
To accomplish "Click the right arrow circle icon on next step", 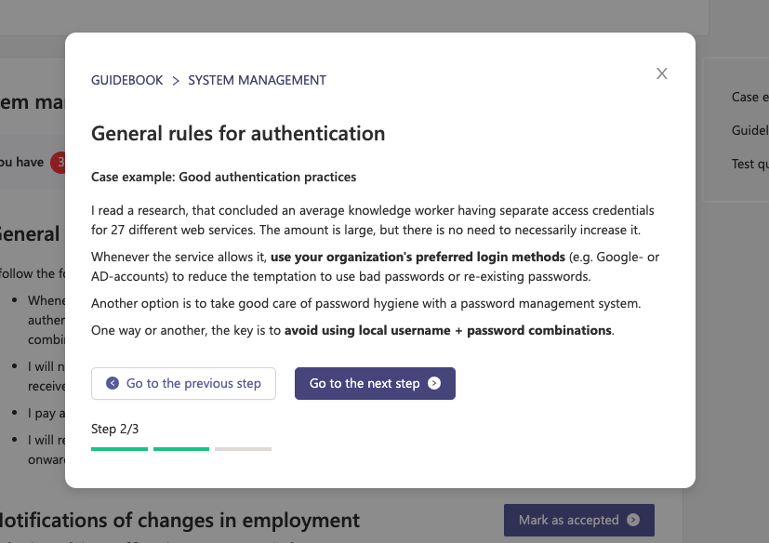I will click(434, 383).
